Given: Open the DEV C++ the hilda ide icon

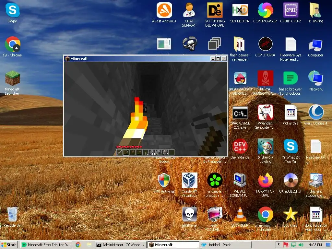Looking at the screenshot, I should (x=240, y=149).
